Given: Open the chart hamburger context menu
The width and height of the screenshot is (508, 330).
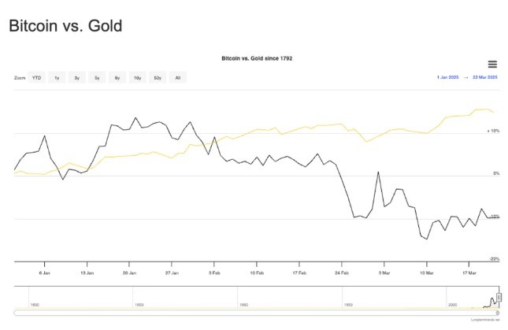Looking at the screenshot, I should click(492, 65).
